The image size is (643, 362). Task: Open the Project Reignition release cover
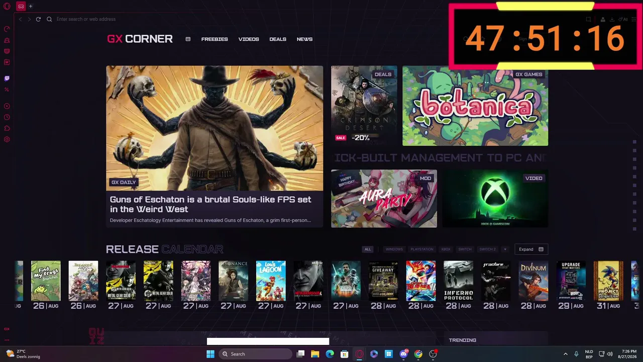click(608, 281)
